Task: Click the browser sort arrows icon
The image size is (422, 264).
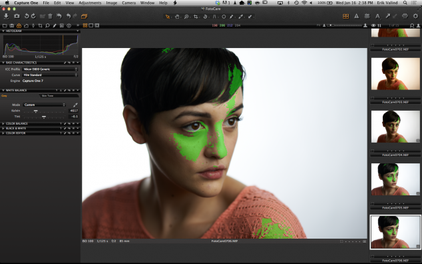Action: tap(379, 25)
